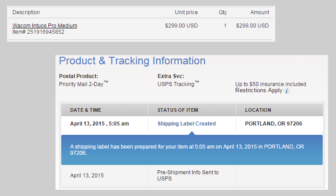This screenshot has height=196, width=336.
Task: Click the lower April 13, 2015 date cell
Action: click(87, 176)
